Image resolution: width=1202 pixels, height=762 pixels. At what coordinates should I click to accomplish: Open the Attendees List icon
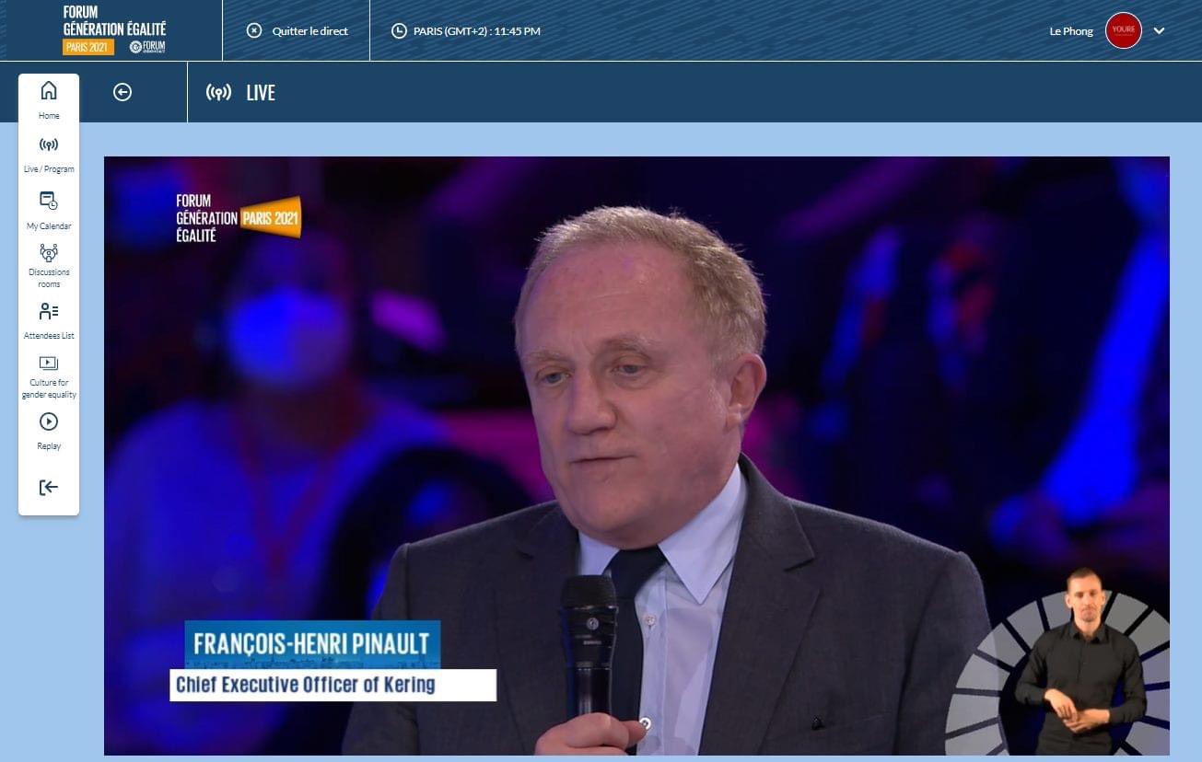[x=49, y=311]
